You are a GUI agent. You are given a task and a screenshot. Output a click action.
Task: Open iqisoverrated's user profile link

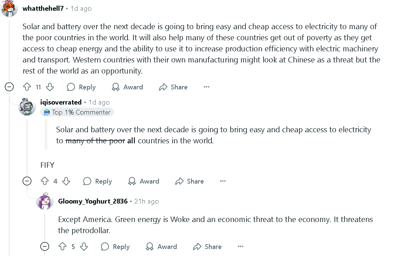(x=61, y=102)
